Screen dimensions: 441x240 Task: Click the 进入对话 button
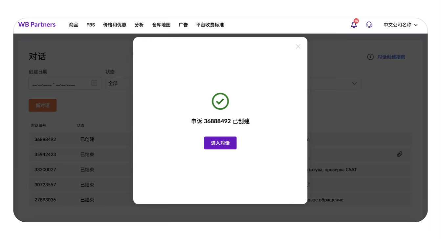pyautogui.click(x=220, y=143)
